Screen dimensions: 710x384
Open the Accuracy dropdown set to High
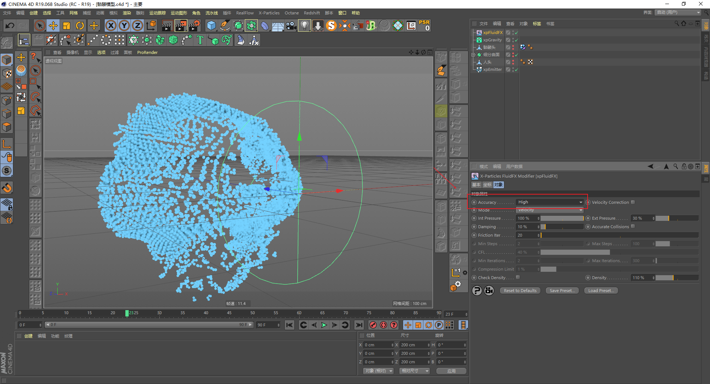click(550, 202)
